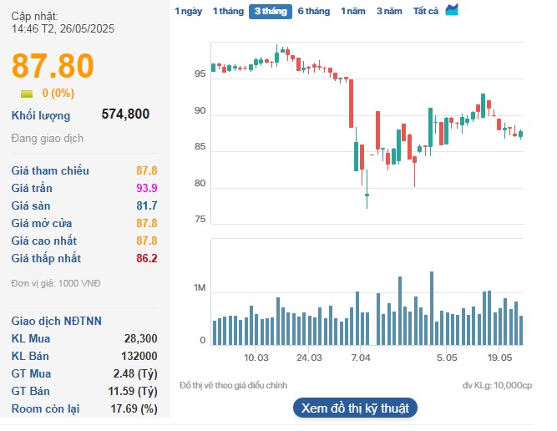Click the yellow unchanged-price indicator icon
557x431 pixels.
[27, 93]
